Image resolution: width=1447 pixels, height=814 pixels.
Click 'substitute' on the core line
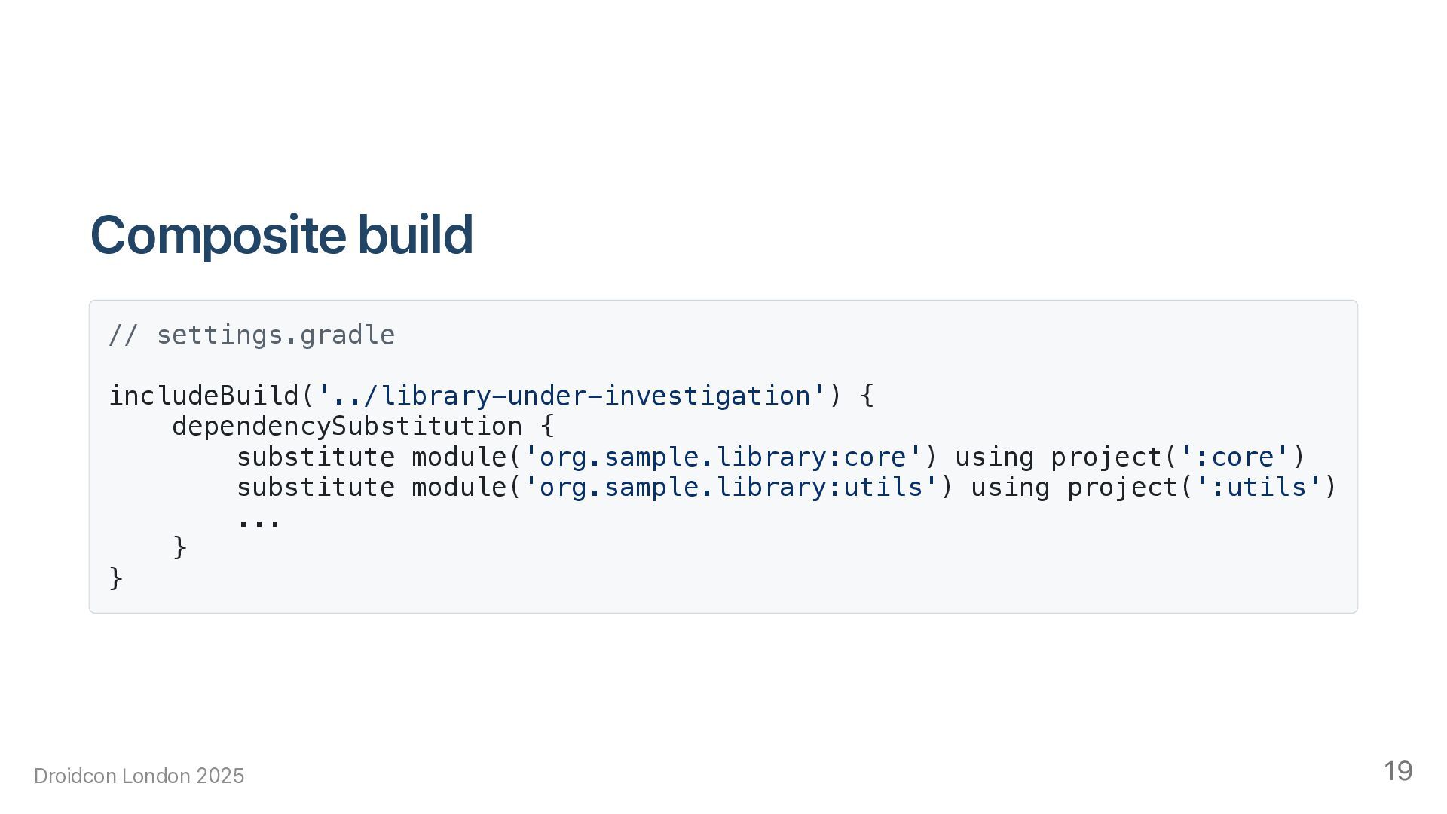click(x=316, y=457)
